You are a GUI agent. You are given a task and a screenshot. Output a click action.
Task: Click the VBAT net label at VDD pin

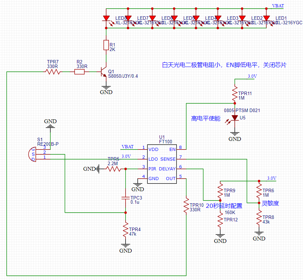[128, 147]
